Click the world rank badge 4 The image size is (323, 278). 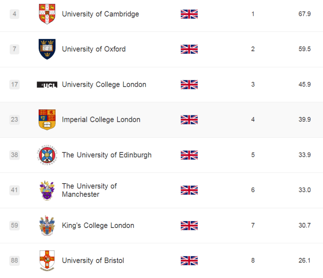point(15,14)
